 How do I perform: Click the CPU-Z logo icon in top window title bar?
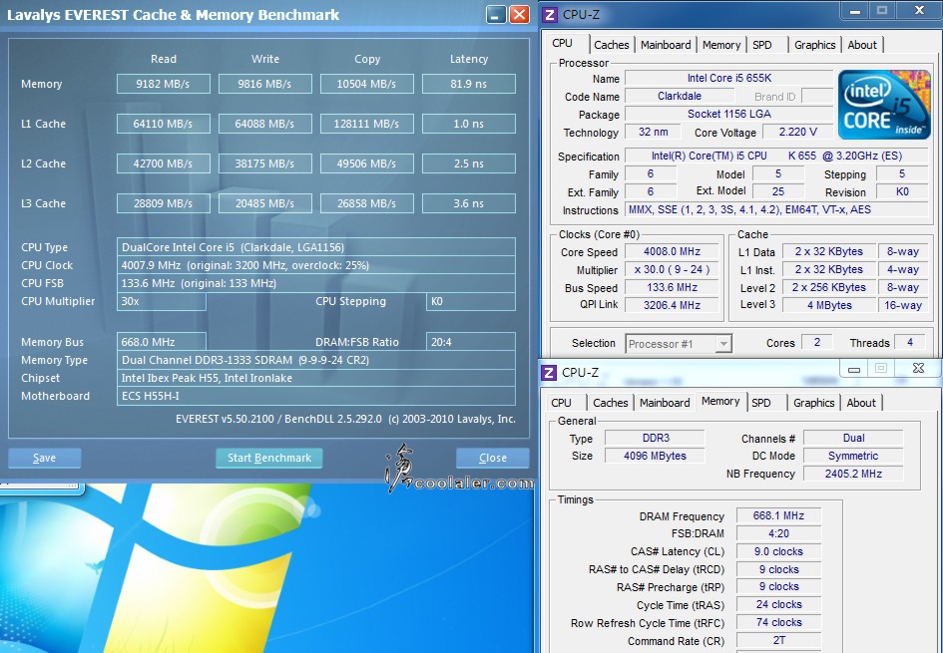[x=549, y=14]
